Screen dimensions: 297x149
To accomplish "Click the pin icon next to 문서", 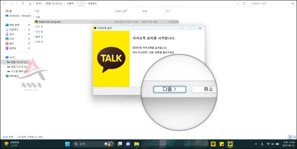I will point(29,34).
